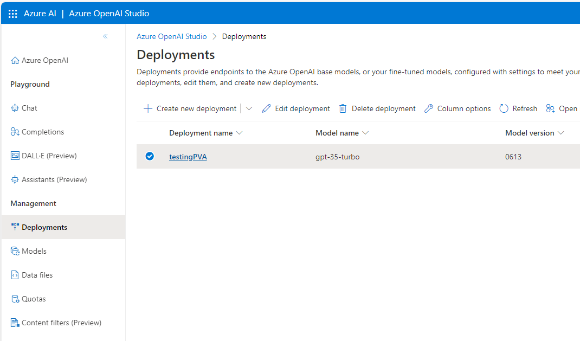Open Completions playground
Viewport: 580px width, 341px height.
coord(63,132)
